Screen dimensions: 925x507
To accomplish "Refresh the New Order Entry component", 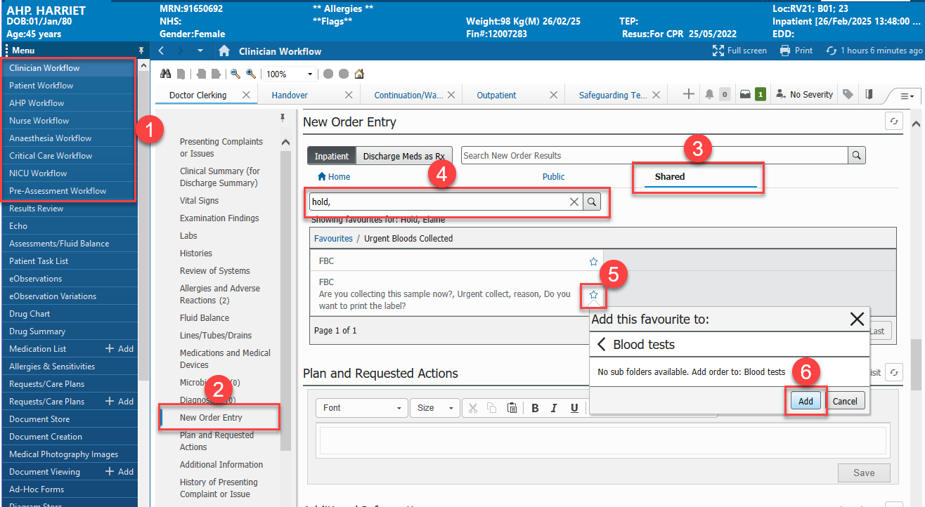I will pyautogui.click(x=893, y=121).
